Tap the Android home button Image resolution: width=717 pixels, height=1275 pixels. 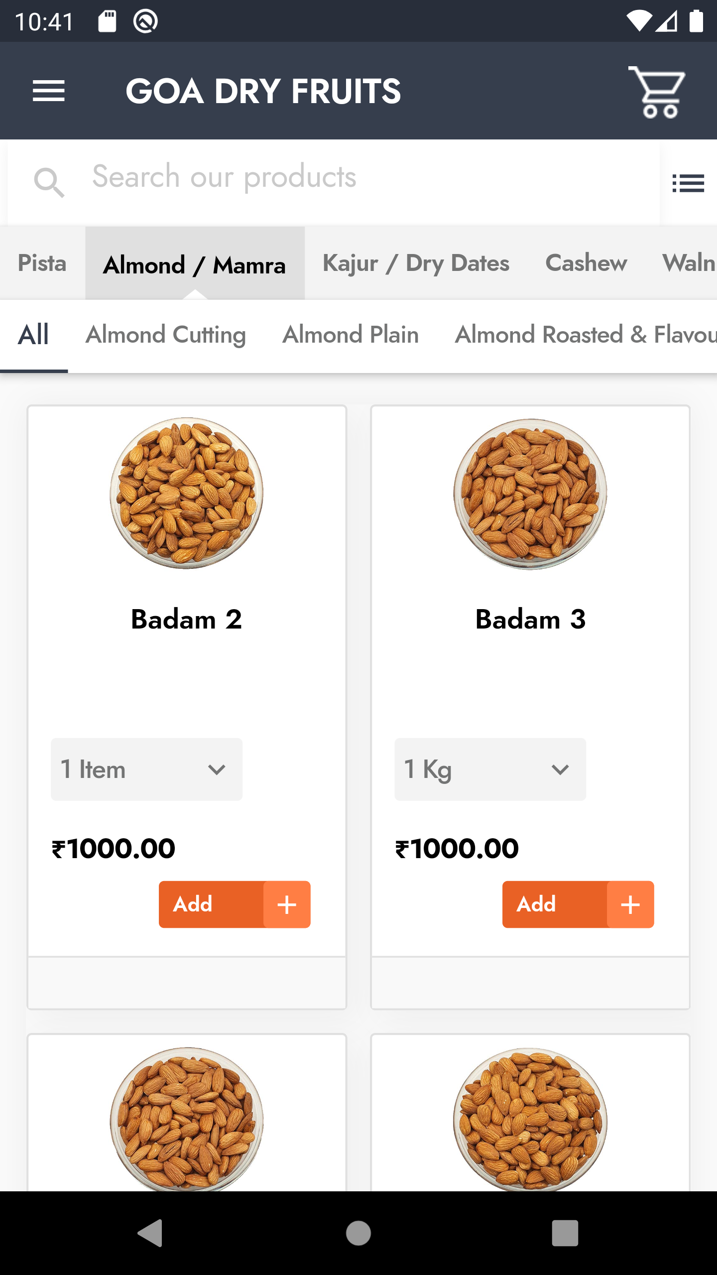click(358, 1233)
